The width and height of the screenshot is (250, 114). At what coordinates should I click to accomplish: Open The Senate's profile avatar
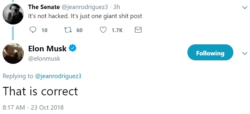click(x=13, y=14)
